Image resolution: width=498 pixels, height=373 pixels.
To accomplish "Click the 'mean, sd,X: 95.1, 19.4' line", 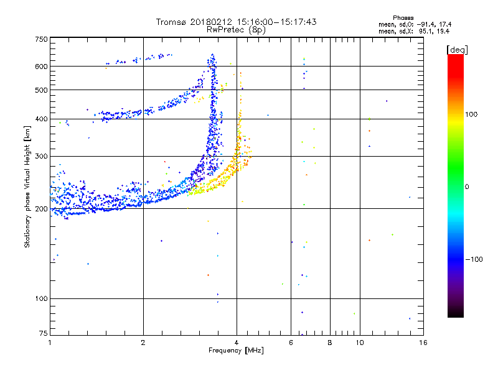I will [x=414, y=32].
